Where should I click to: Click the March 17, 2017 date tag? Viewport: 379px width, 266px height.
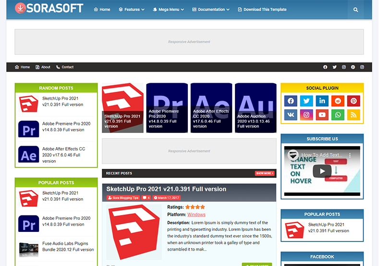167,198
